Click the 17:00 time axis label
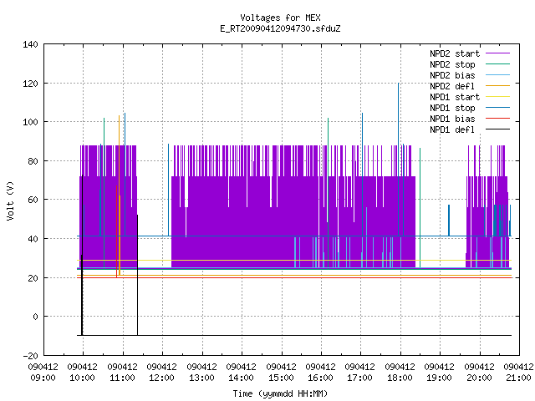This screenshot has height=401, width=535. pyautogui.click(x=359, y=378)
